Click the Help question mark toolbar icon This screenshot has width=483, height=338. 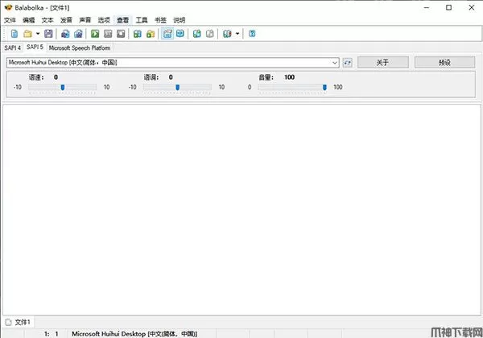point(252,34)
